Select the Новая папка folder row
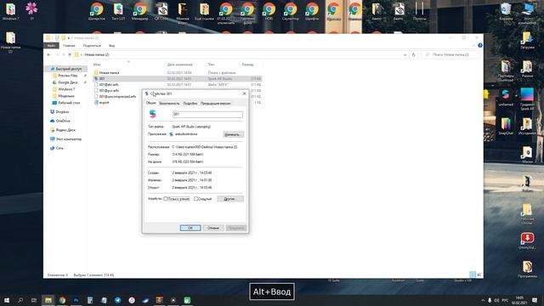This screenshot has height=306, width=544. (177, 72)
